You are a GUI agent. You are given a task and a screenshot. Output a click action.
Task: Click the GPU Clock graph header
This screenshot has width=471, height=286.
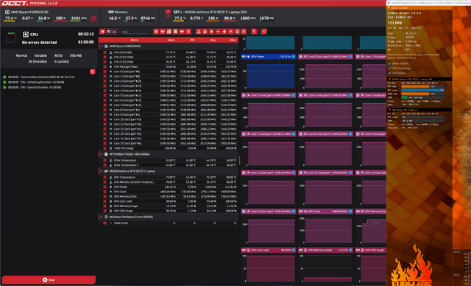(325, 212)
